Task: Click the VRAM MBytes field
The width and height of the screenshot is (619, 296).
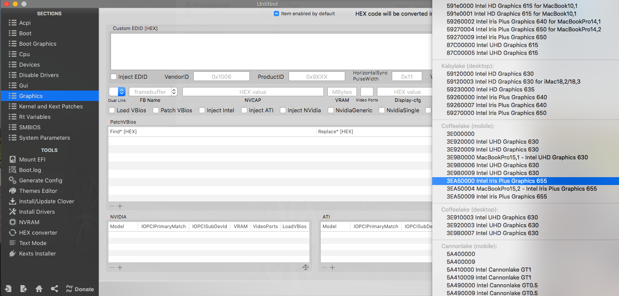Action: [x=342, y=92]
